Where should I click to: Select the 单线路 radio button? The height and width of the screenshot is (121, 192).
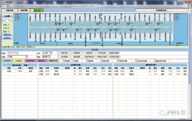click(x=64, y=60)
